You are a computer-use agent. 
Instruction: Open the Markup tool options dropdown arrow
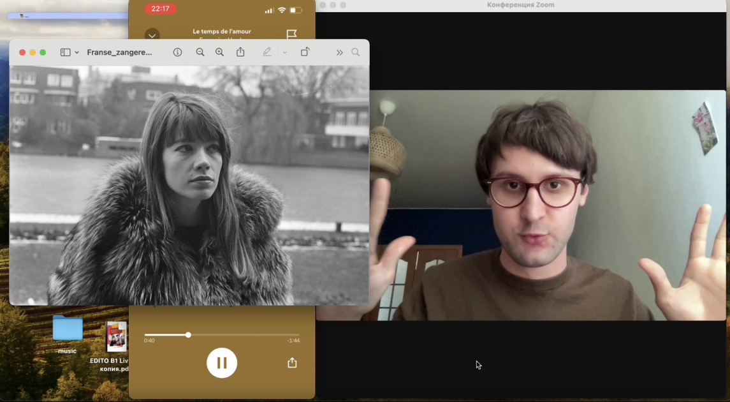tap(284, 52)
